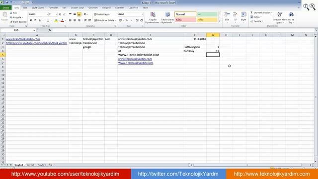Switch to Gözden Geçir ribbon tab
The width and height of the screenshot is (318, 179).
click(x=78, y=8)
